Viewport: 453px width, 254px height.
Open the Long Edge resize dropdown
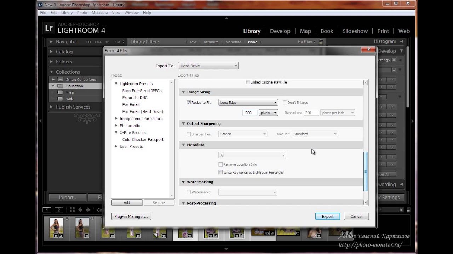point(248,103)
